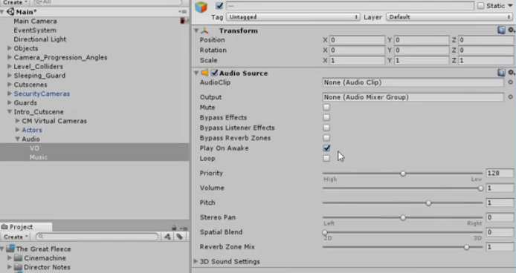This screenshot has height=273, width=516.
Task: Collapse the Audio hierarchy group
Action: (17, 139)
